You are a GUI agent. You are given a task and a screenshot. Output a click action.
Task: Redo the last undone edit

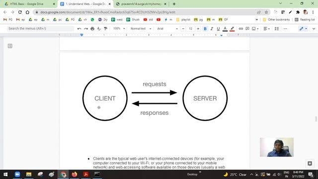[86, 29]
